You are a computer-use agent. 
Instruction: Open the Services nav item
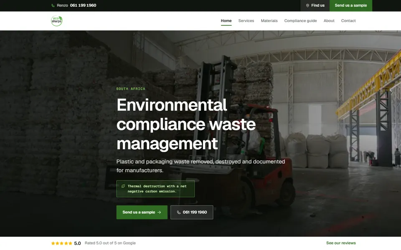point(246,21)
